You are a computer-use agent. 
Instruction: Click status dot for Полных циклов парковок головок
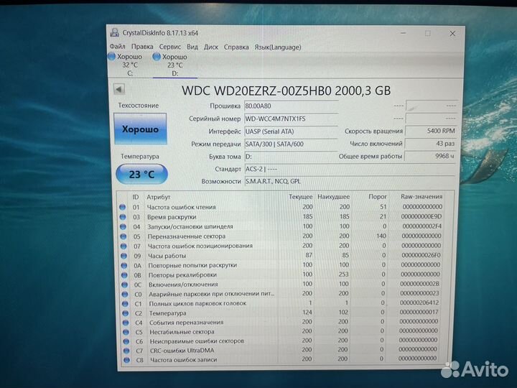click(125, 303)
